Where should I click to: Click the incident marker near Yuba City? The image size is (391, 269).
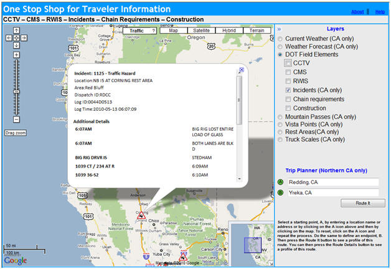[183, 257]
